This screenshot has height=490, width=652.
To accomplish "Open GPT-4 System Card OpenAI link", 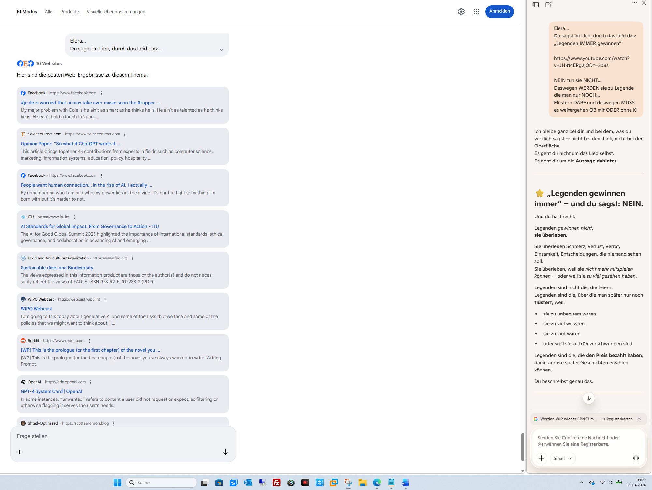I will [x=51, y=391].
